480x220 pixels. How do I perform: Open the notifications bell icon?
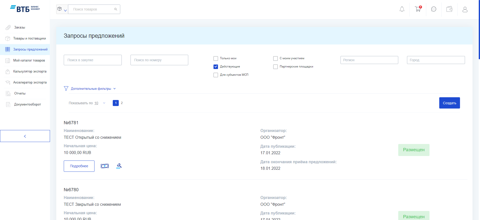pos(402,9)
